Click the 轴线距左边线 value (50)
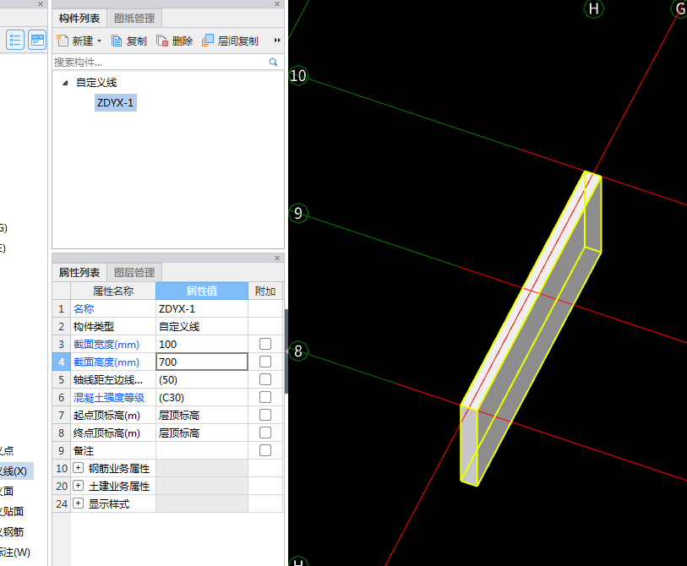Image resolution: width=687 pixels, height=566 pixels. tap(202, 380)
